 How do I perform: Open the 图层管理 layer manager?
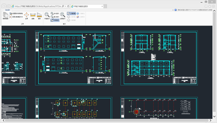point(5,15)
